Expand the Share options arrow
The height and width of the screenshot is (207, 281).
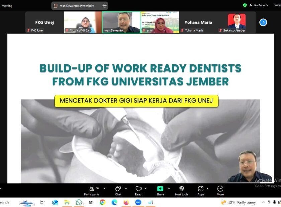point(169,189)
